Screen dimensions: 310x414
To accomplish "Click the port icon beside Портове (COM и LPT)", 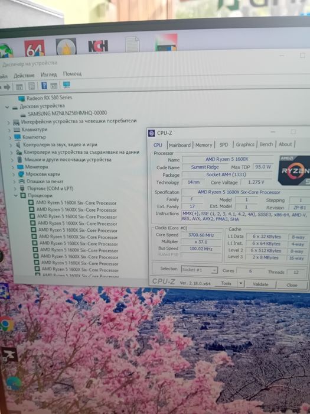I will [22, 189].
